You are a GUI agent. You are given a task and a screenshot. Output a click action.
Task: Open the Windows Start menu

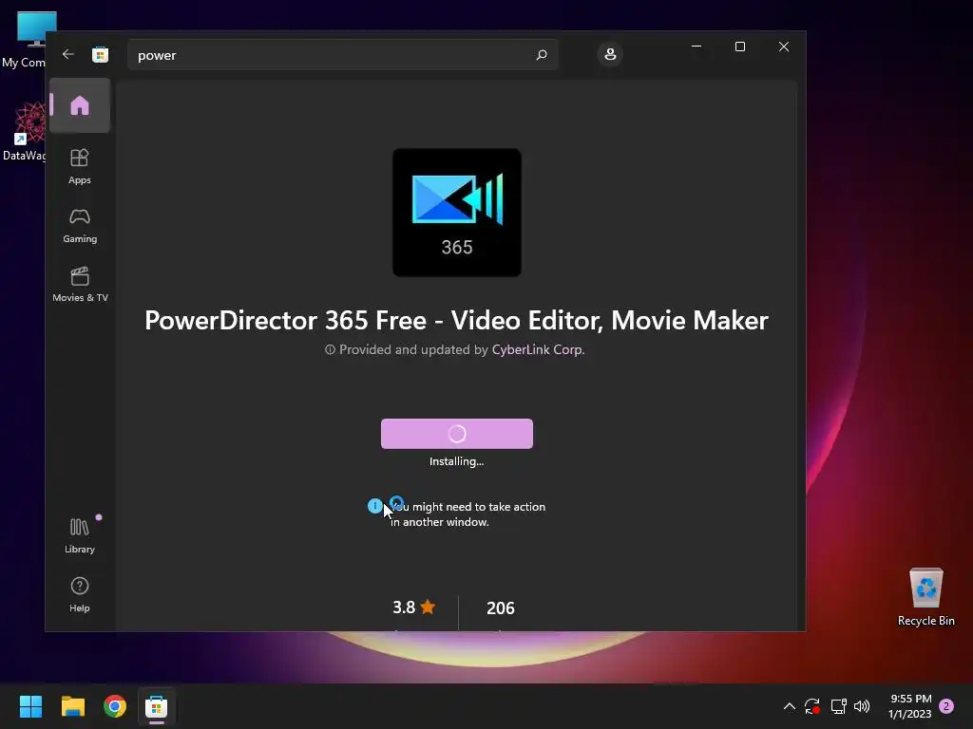[30, 706]
